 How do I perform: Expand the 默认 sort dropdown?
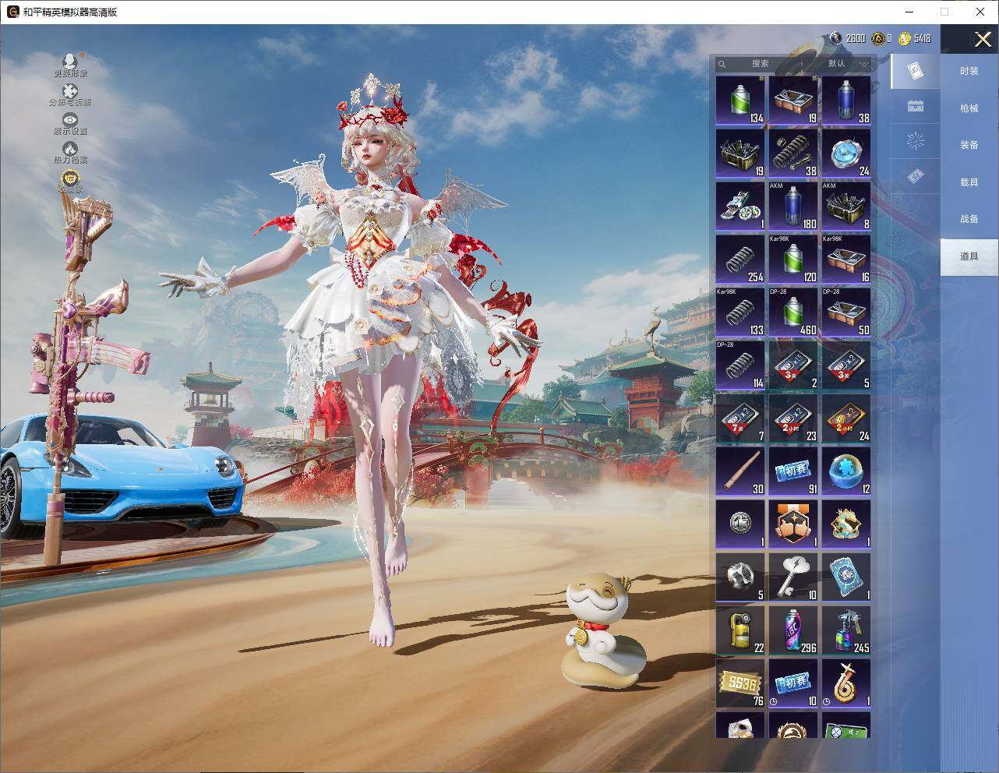click(847, 64)
